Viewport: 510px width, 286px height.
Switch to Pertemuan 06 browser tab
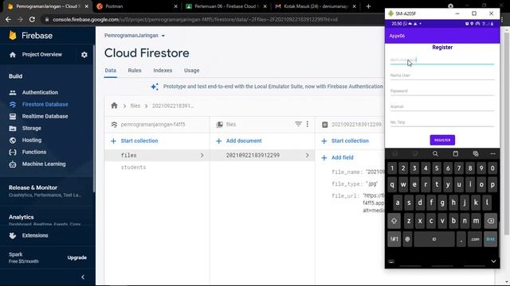(x=226, y=6)
